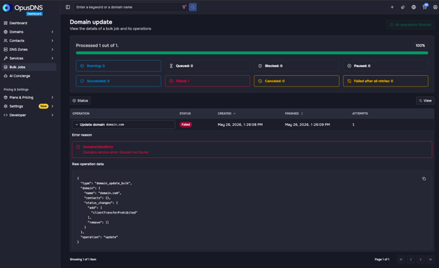Filter by Paused: 0 status
This screenshot has height=268, width=439.
pyautogui.click(x=385, y=66)
